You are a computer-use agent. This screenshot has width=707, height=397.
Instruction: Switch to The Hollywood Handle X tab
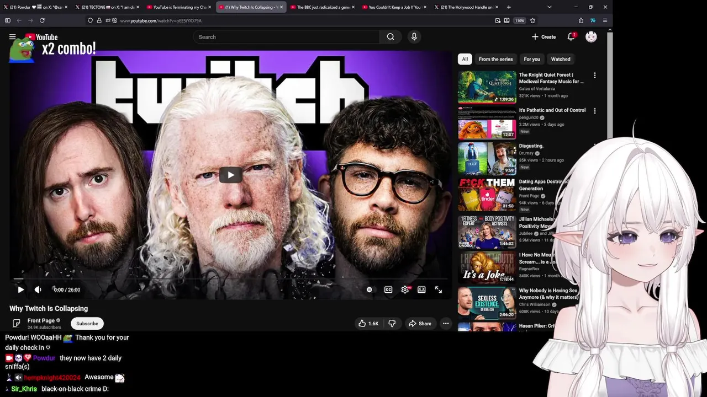click(x=466, y=7)
